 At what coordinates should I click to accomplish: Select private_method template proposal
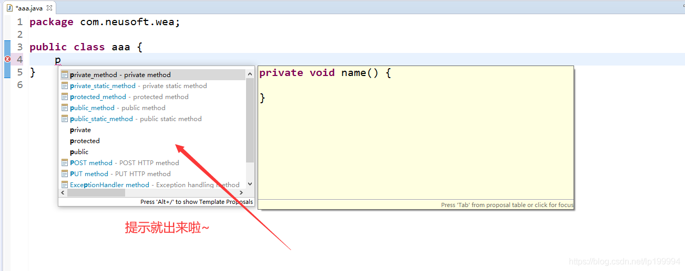(x=152, y=74)
